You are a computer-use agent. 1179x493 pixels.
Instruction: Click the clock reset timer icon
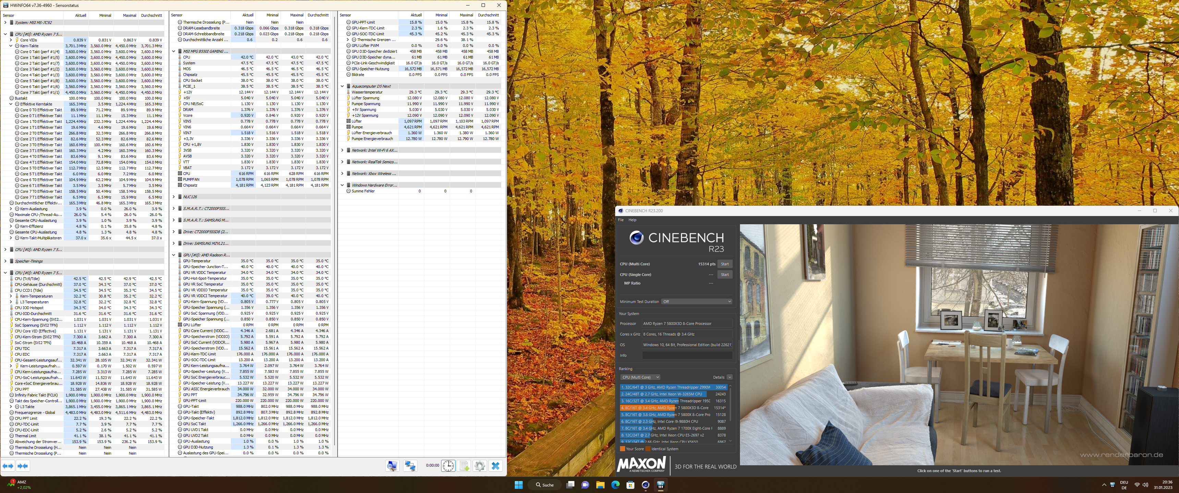[x=448, y=466]
